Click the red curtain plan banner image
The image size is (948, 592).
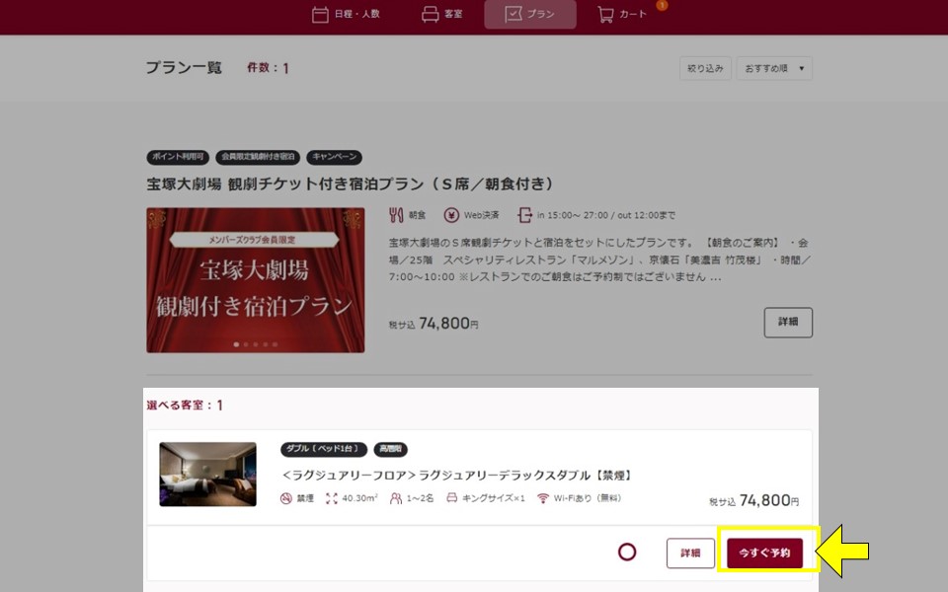[255, 280]
